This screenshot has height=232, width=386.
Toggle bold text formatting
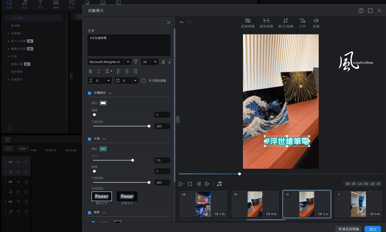[x=90, y=71]
